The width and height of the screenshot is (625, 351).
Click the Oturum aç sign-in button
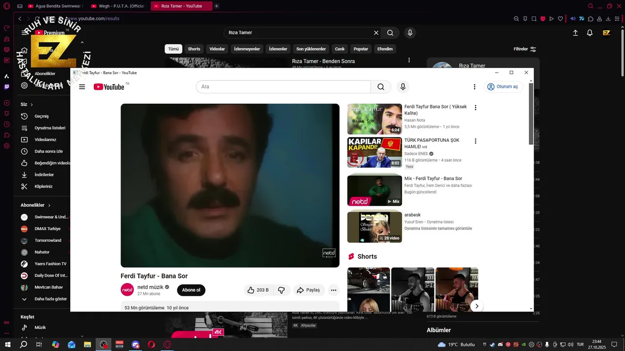[x=503, y=87]
